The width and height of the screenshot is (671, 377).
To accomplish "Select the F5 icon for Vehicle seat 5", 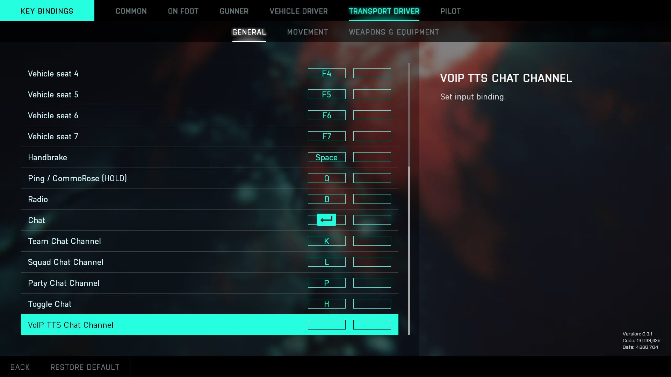I will 326,94.
